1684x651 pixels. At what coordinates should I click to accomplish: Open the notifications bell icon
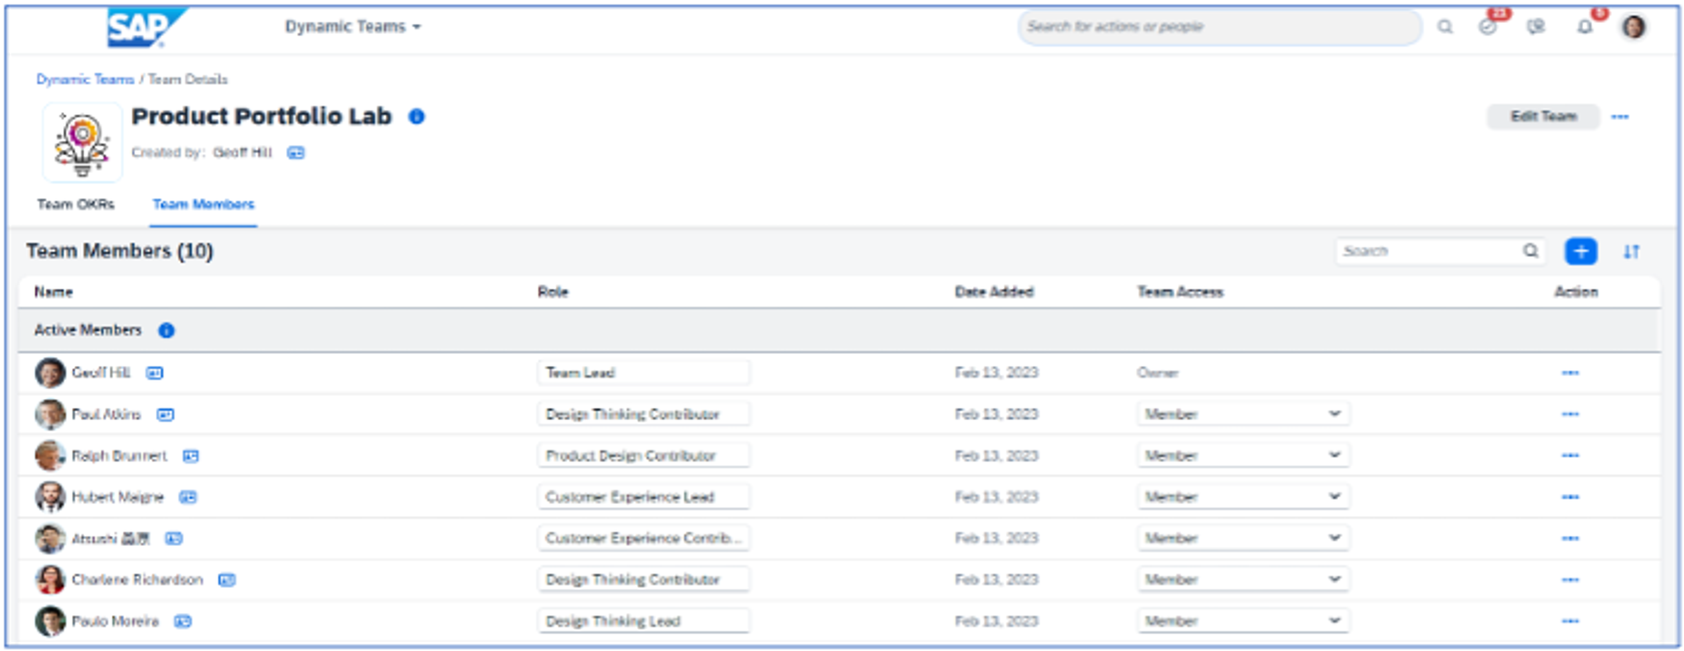[x=1584, y=27]
